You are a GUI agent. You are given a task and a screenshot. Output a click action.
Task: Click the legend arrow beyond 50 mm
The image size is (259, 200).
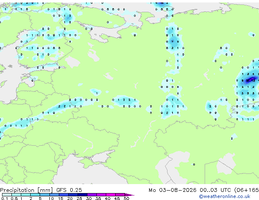coord(129,195)
